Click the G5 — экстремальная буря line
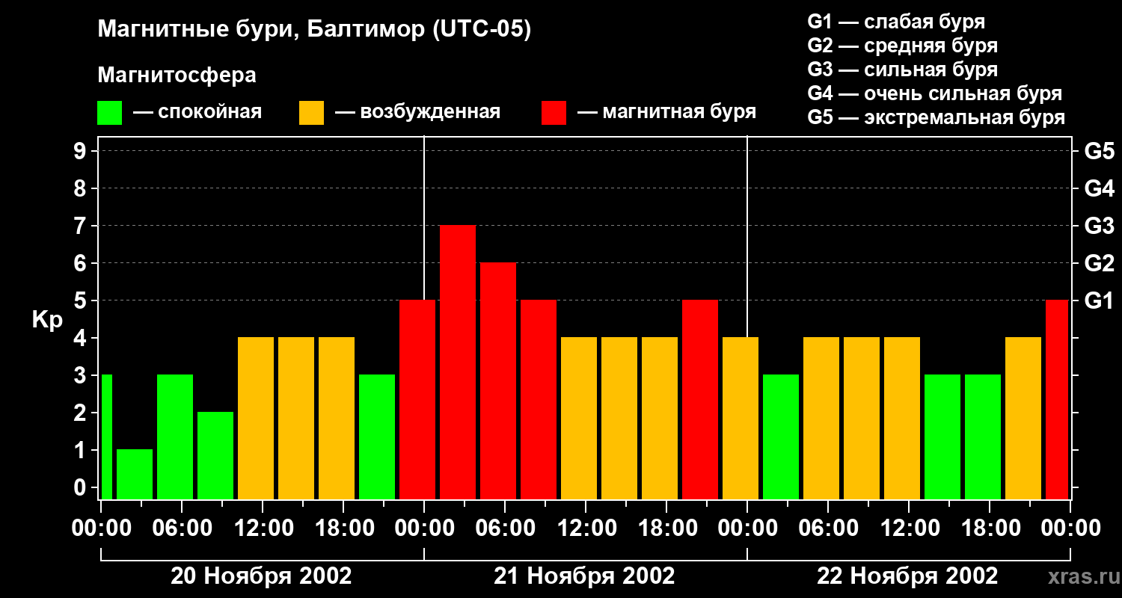1122x598 pixels. [x=936, y=117]
